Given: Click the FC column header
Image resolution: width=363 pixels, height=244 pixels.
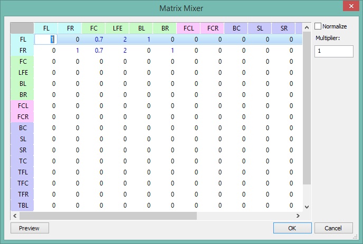Looking at the screenshot, I should 93,28.
